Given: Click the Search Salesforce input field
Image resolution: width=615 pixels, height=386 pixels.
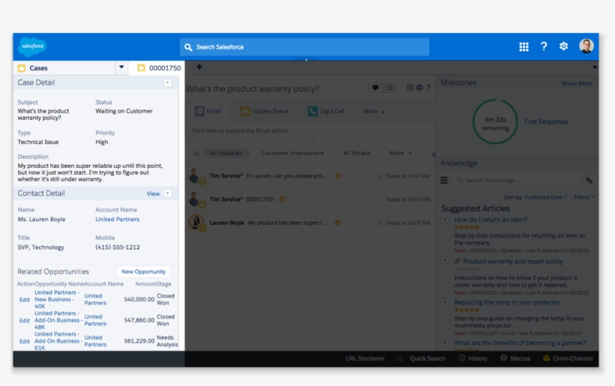Looking at the screenshot, I should click(x=304, y=47).
